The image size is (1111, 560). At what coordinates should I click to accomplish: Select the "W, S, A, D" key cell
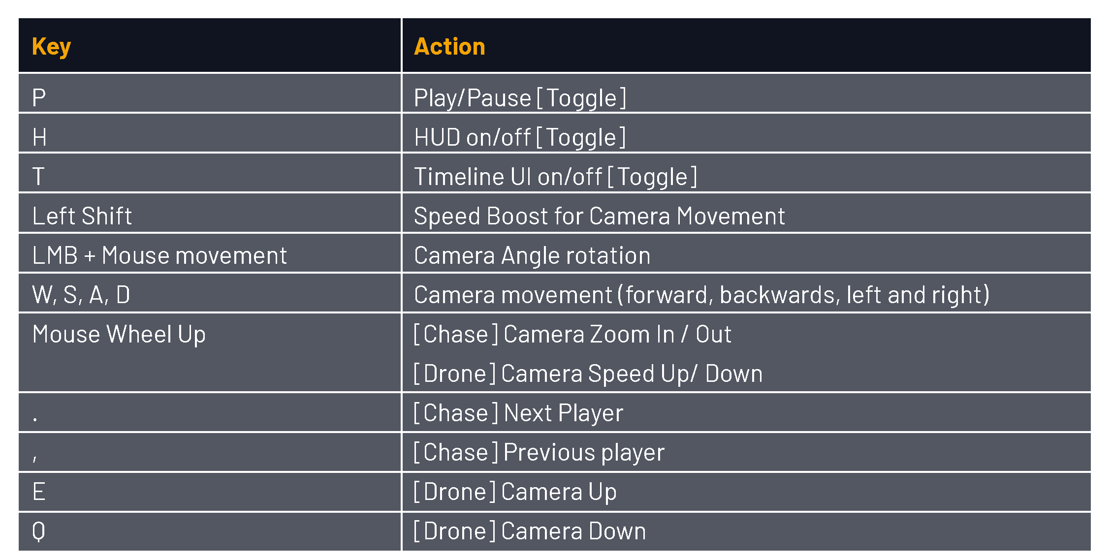click(x=81, y=295)
